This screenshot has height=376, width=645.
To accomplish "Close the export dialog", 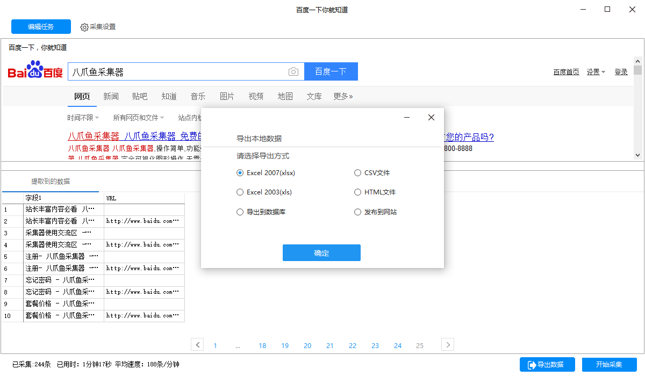I will click(431, 118).
